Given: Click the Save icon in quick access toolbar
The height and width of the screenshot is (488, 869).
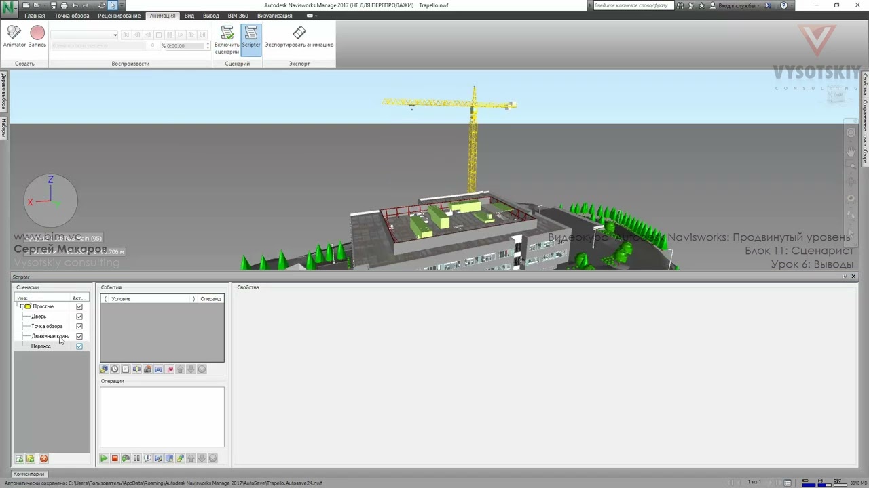Looking at the screenshot, I should click(54, 5).
